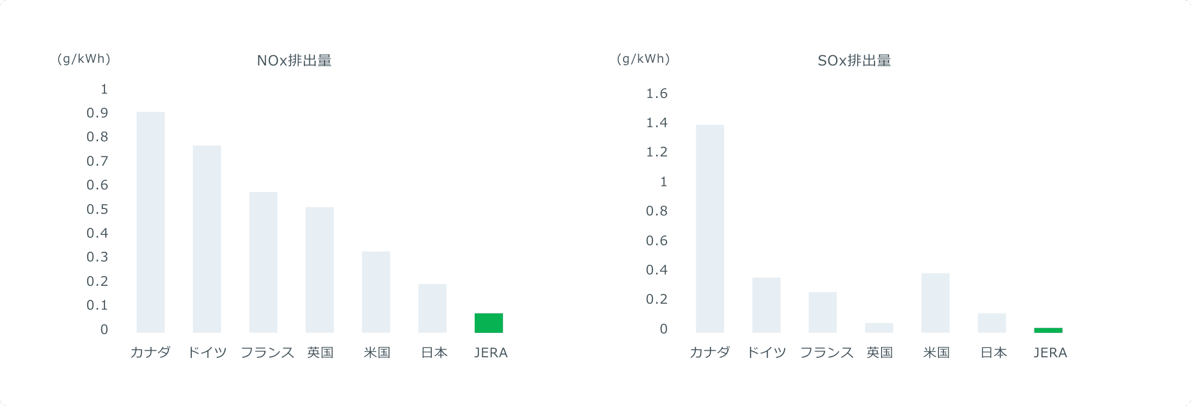Click the フランス bar in SOx chart
1191x406 pixels.
[x=823, y=312]
